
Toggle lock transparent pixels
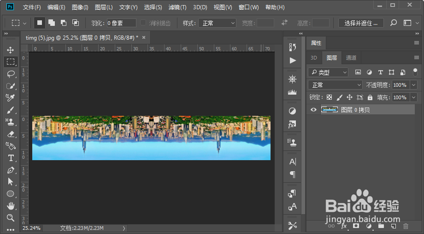(x=329, y=97)
